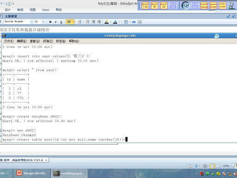This screenshot has height=178, width=237.
Task: Click the decrease indent icon
Action: coord(93,22)
